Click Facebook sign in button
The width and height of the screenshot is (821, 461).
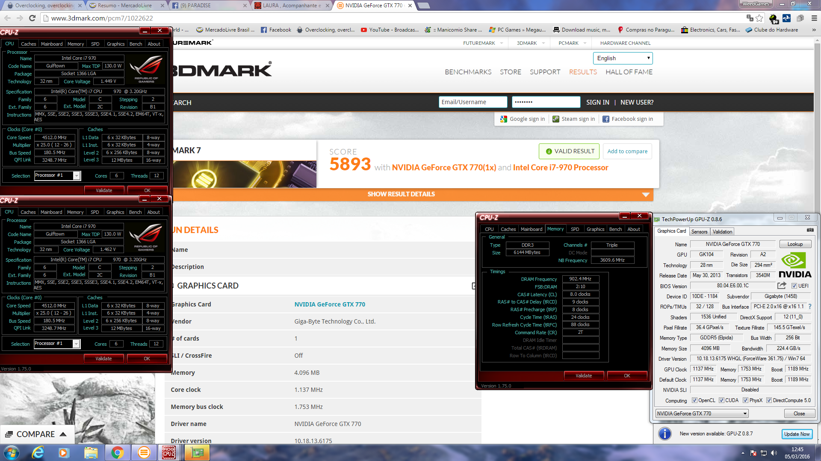627,119
